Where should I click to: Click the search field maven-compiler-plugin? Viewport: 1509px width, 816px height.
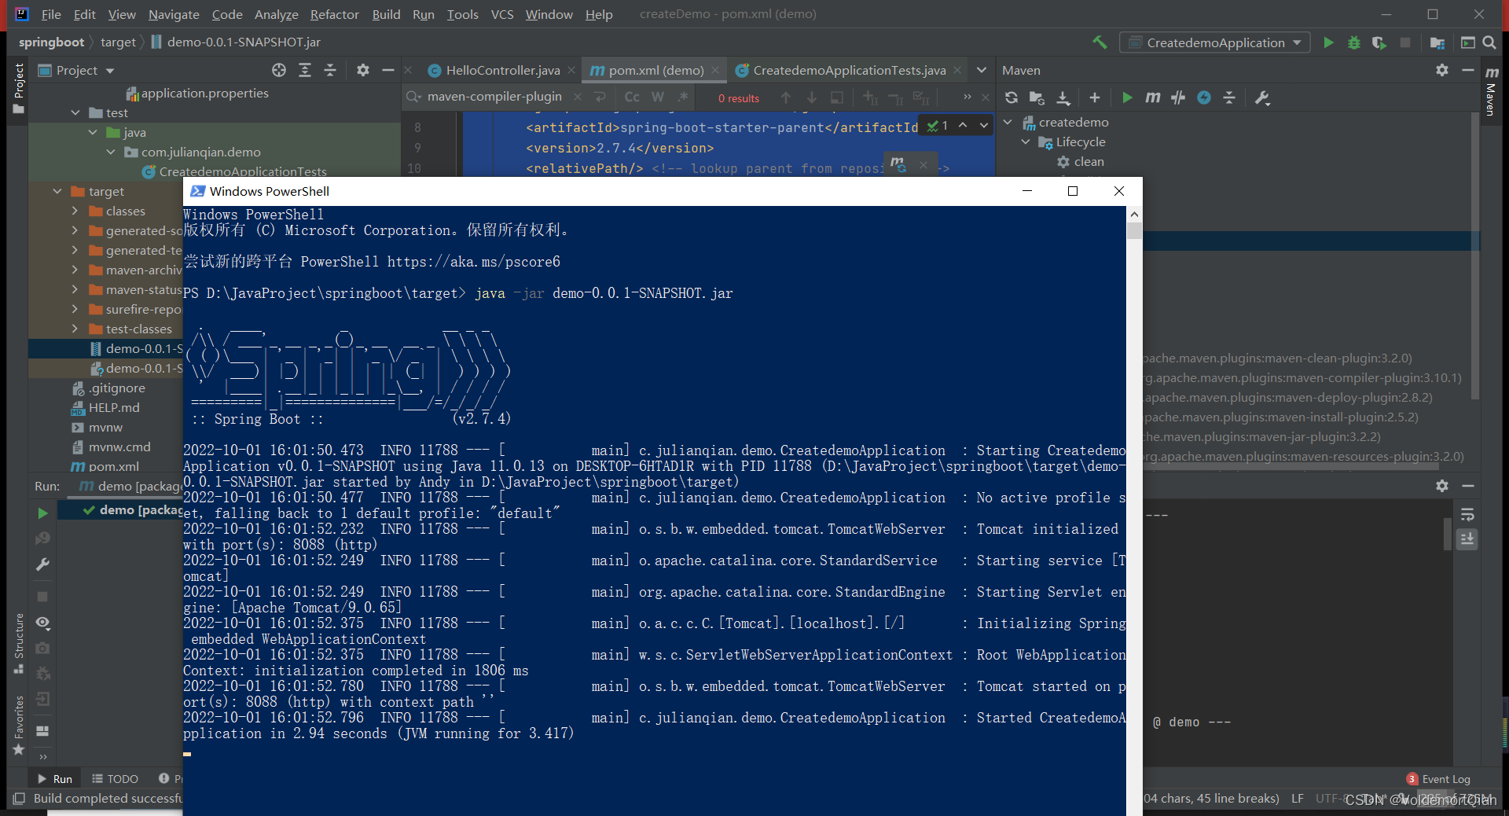coord(494,96)
